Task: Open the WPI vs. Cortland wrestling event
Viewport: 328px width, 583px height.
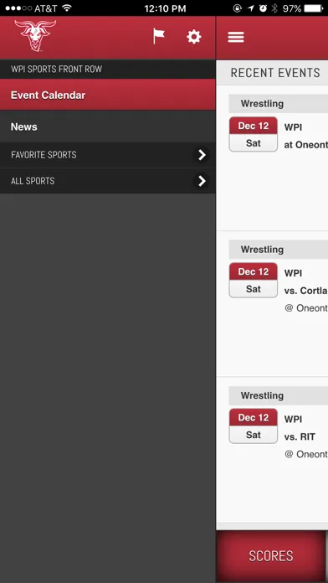Action: point(272,304)
